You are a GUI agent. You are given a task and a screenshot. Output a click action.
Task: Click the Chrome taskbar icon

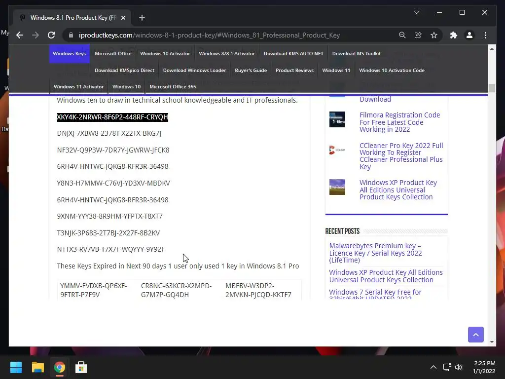click(59, 367)
